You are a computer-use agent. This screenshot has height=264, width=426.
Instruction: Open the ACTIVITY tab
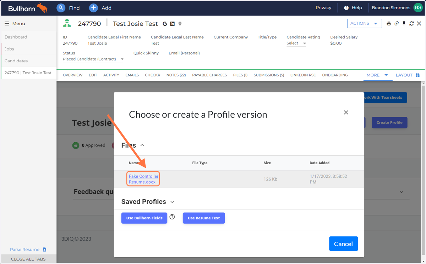[x=111, y=75]
